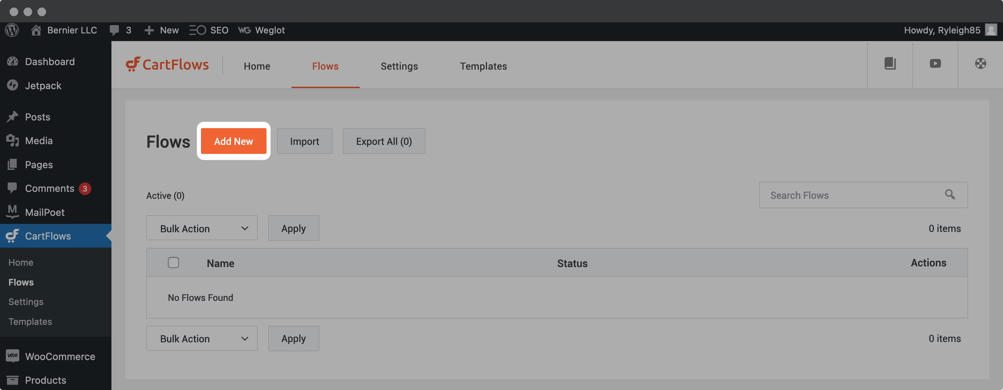The height and width of the screenshot is (390, 1003).
Task: Open the video tutorials icon
Action: 935,64
